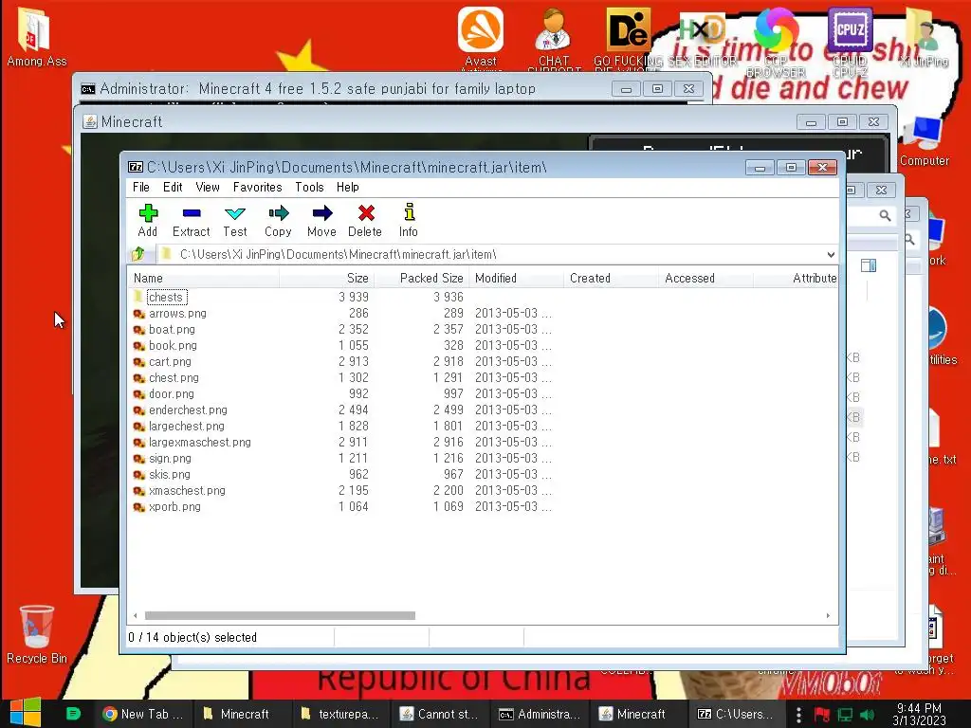Switch to Chrome New Tab taskbar button
Screen dimensions: 971x728
pyautogui.click(x=144, y=714)
